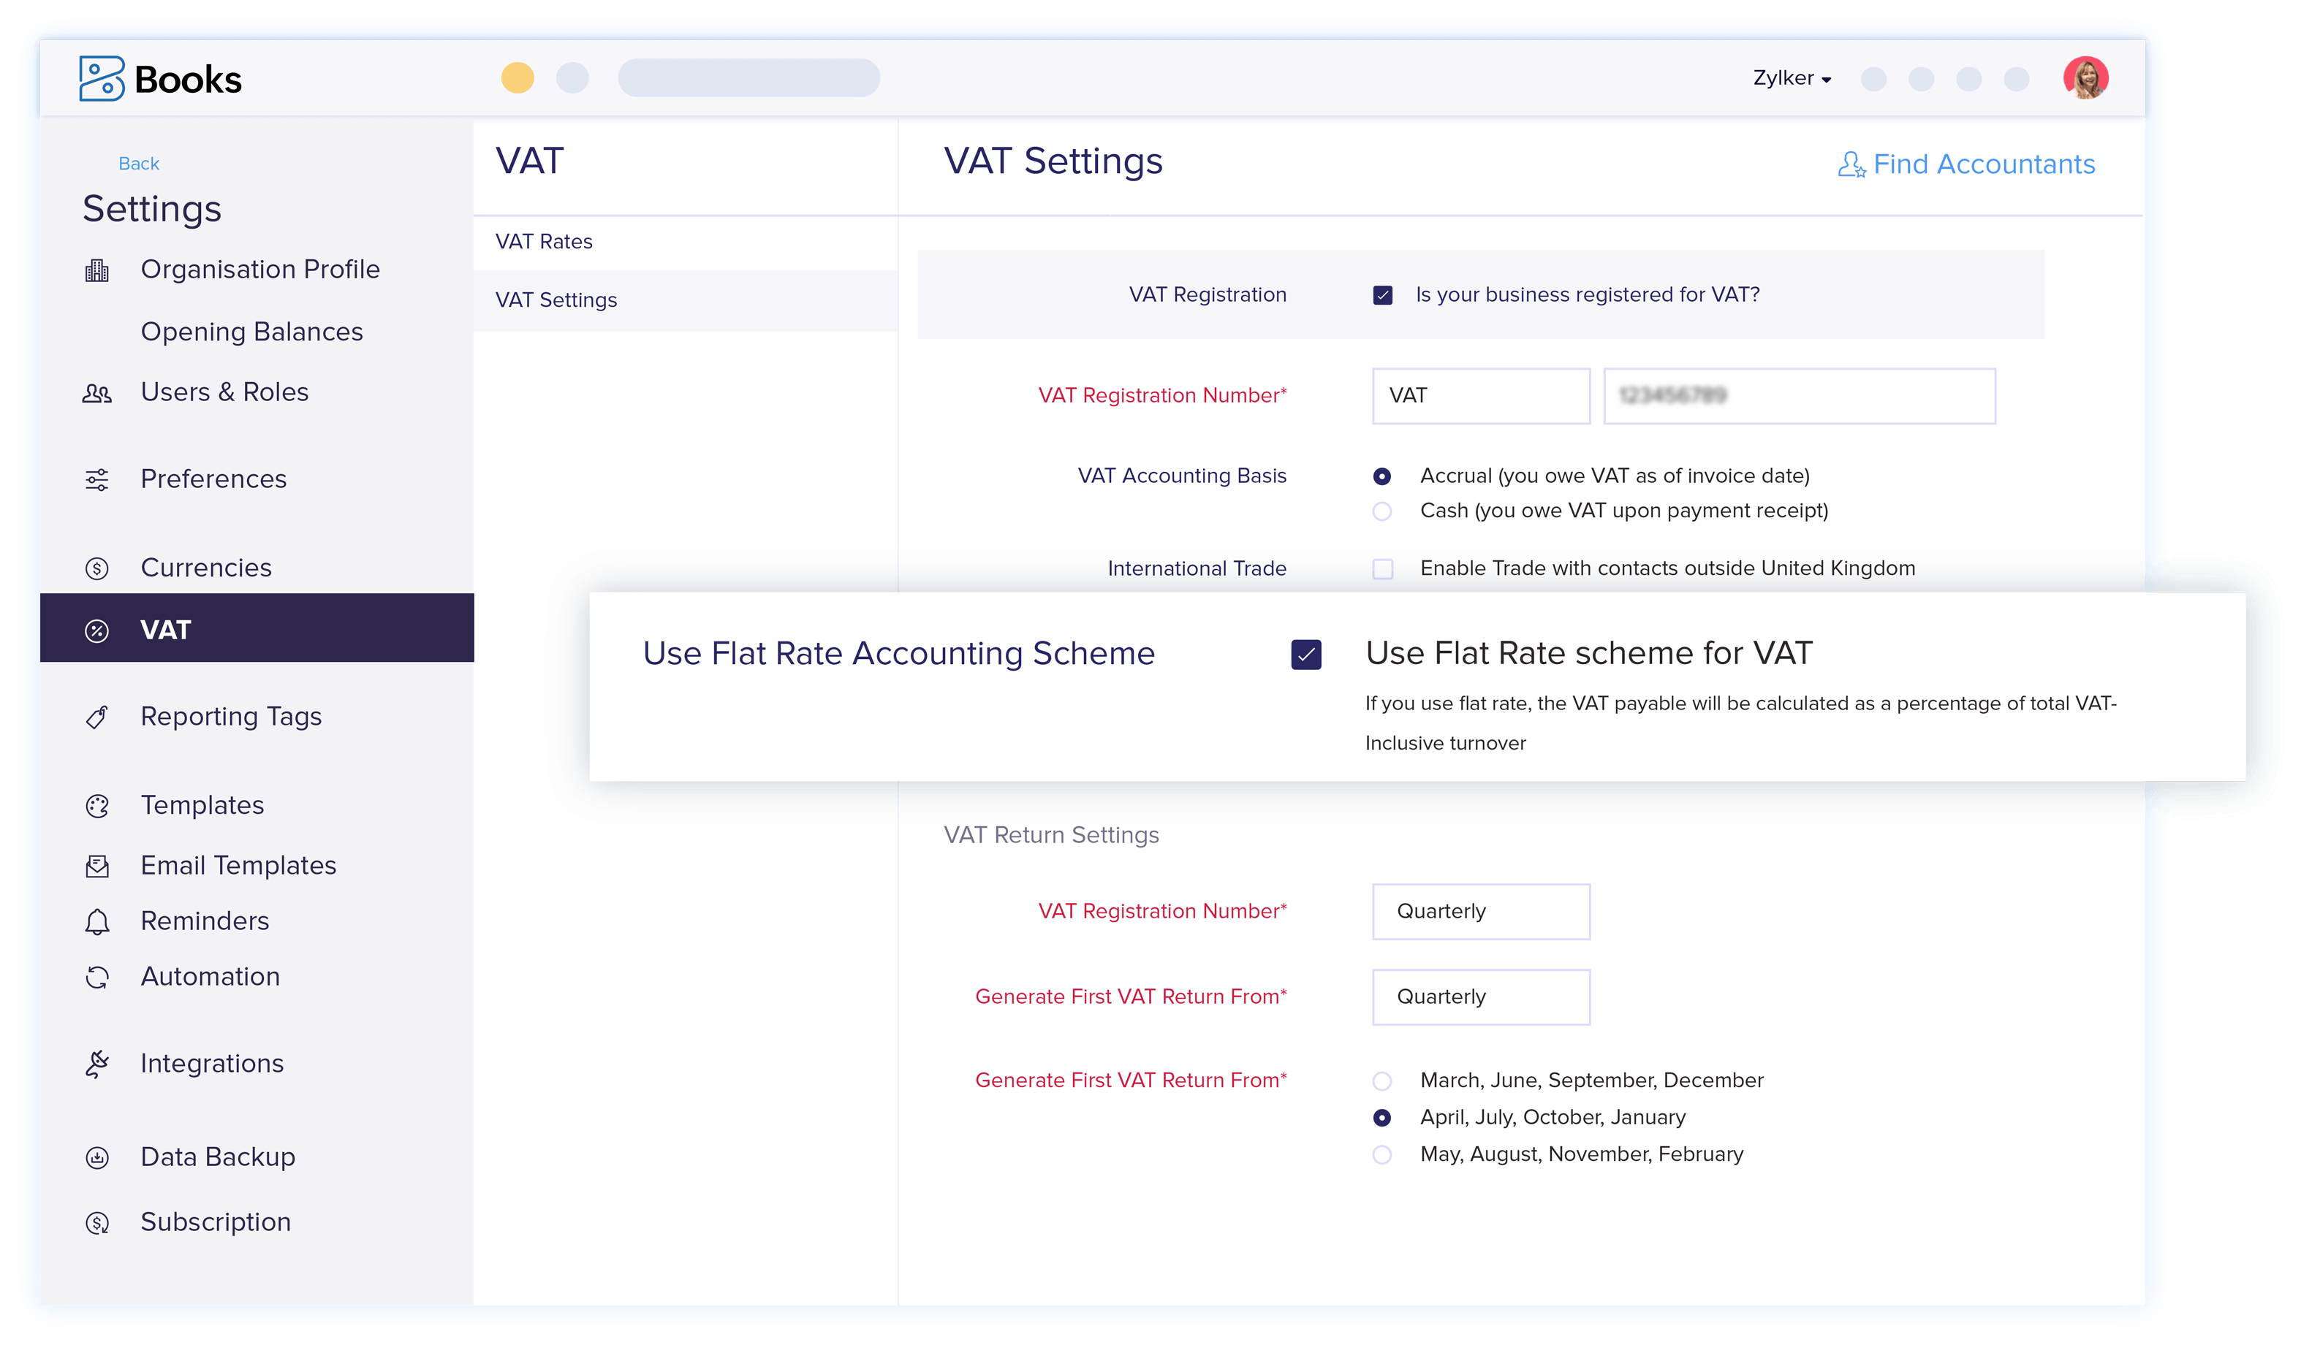Open Automation via its refresh icon
This screenshot has height=1345, width=2301.
coord(98,976)
